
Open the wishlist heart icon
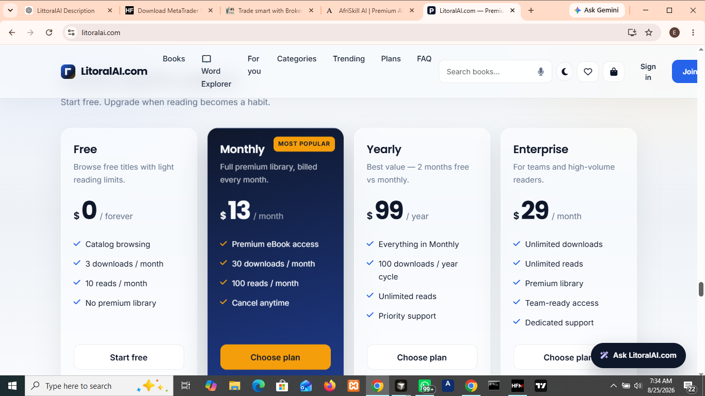point(588,72)
